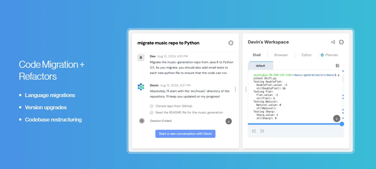
Task: Switch to the Shell tab
Action: (x=257, y=55)
